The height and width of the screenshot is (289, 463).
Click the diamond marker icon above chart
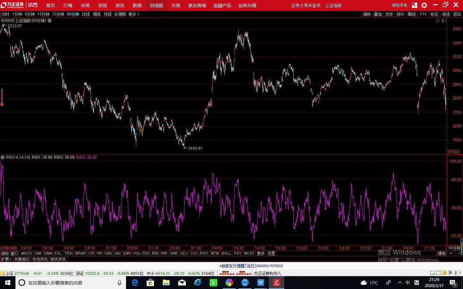(438, 21)
